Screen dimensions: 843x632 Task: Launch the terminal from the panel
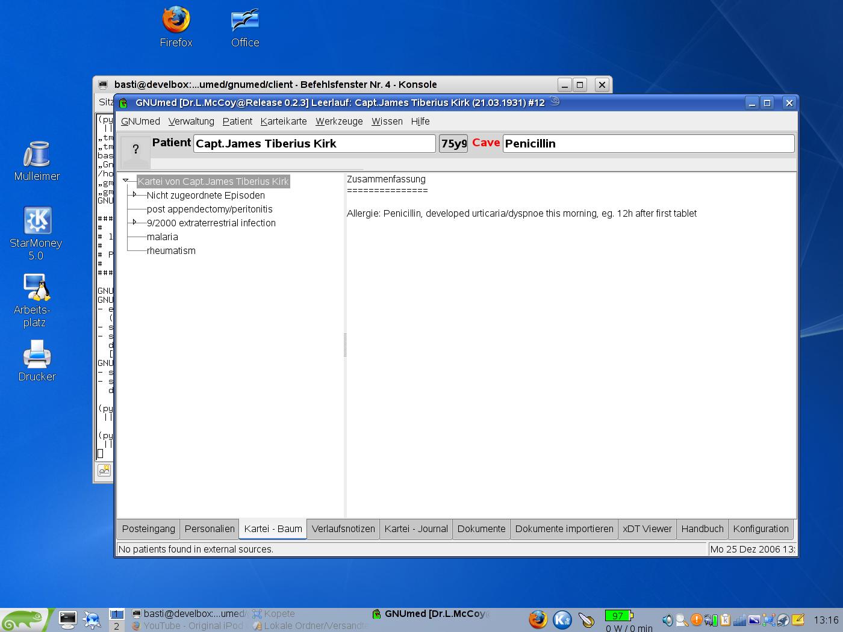[x=67, y=619]
